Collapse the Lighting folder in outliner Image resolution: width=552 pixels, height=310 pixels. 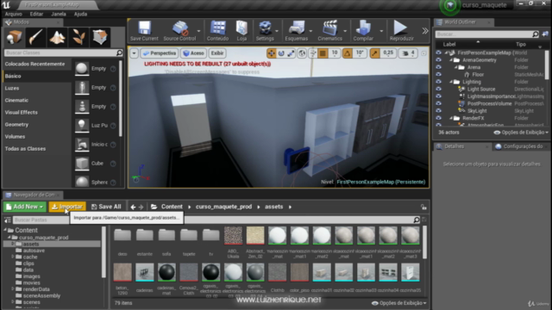(x=451, y=82)
